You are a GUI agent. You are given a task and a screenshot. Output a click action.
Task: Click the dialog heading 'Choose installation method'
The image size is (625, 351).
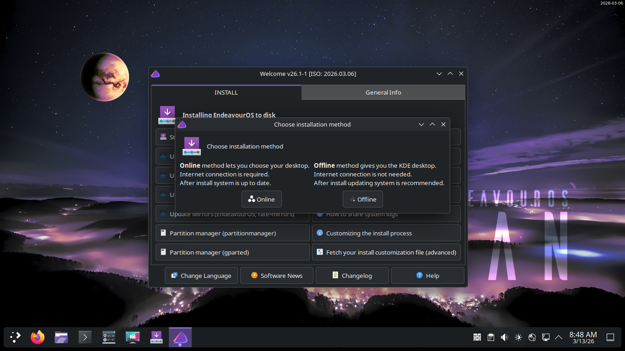(x=245, y=146)
